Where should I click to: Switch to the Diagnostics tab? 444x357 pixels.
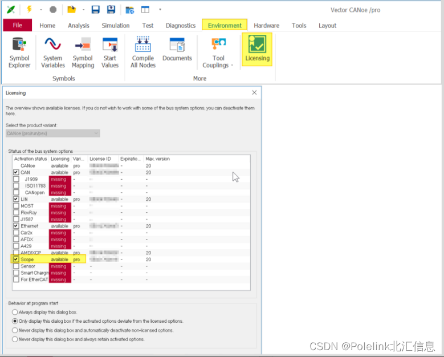point(181,26)
